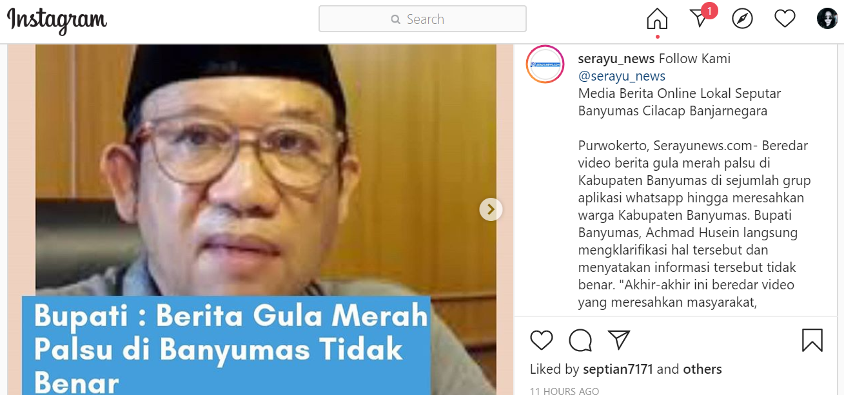
Task: Follow the @serayu_news mention link
Action: point(622,76)
